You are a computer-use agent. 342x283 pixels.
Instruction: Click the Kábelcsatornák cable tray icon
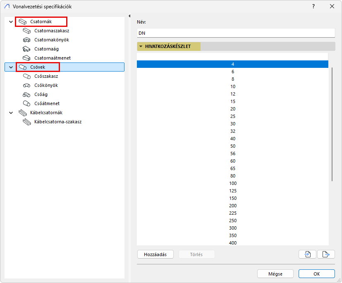click(x=22, y=113)
